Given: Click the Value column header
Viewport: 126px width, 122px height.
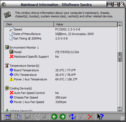Looking at the screenshot, I should 86,24.
